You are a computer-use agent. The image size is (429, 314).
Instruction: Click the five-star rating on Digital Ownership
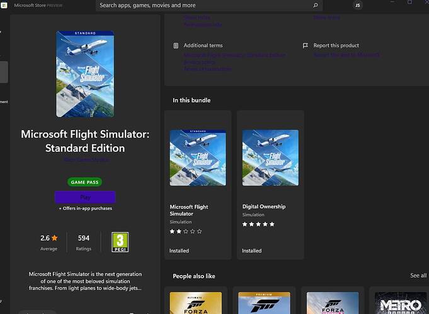(258, 224)
